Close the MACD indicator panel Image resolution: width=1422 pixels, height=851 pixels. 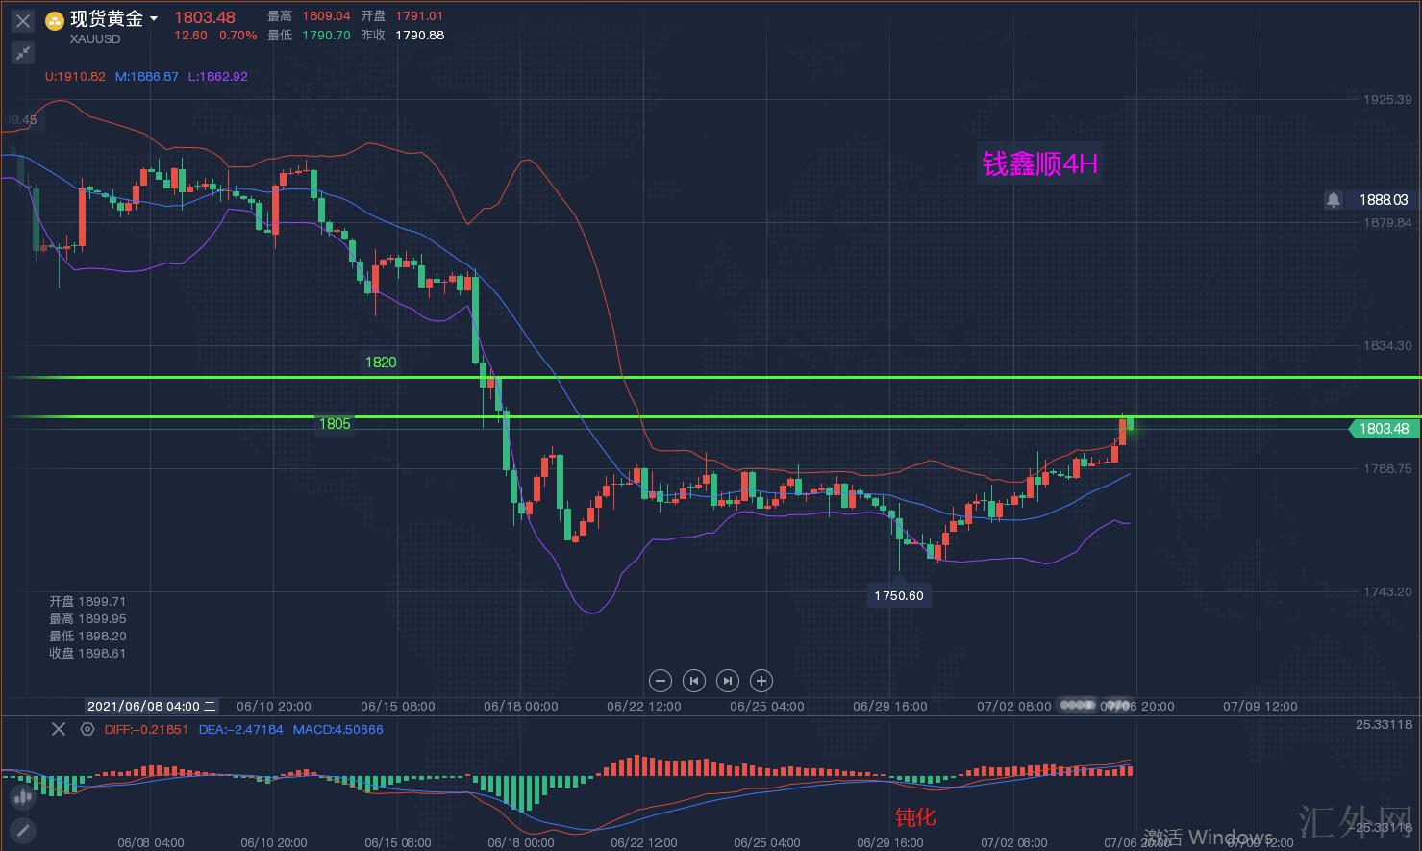tap(59, 729)
